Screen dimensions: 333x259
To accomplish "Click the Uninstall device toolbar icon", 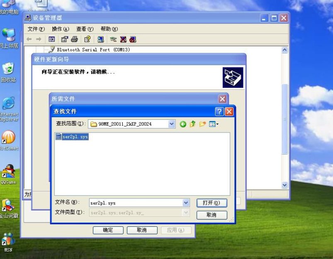I will tap(122, 39).
